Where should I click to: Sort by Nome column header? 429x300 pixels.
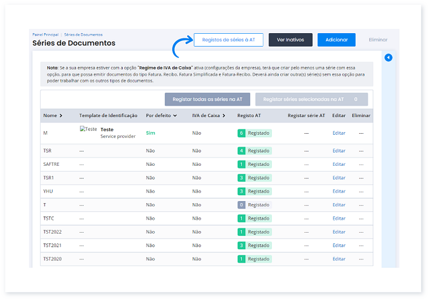click(53, 116)
